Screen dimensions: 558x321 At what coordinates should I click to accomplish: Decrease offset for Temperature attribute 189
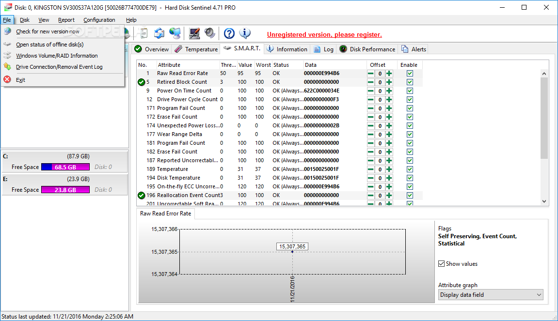tap(370, 169)
